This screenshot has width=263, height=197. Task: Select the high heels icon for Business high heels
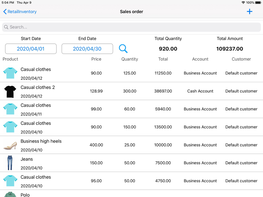pos(10,145)
